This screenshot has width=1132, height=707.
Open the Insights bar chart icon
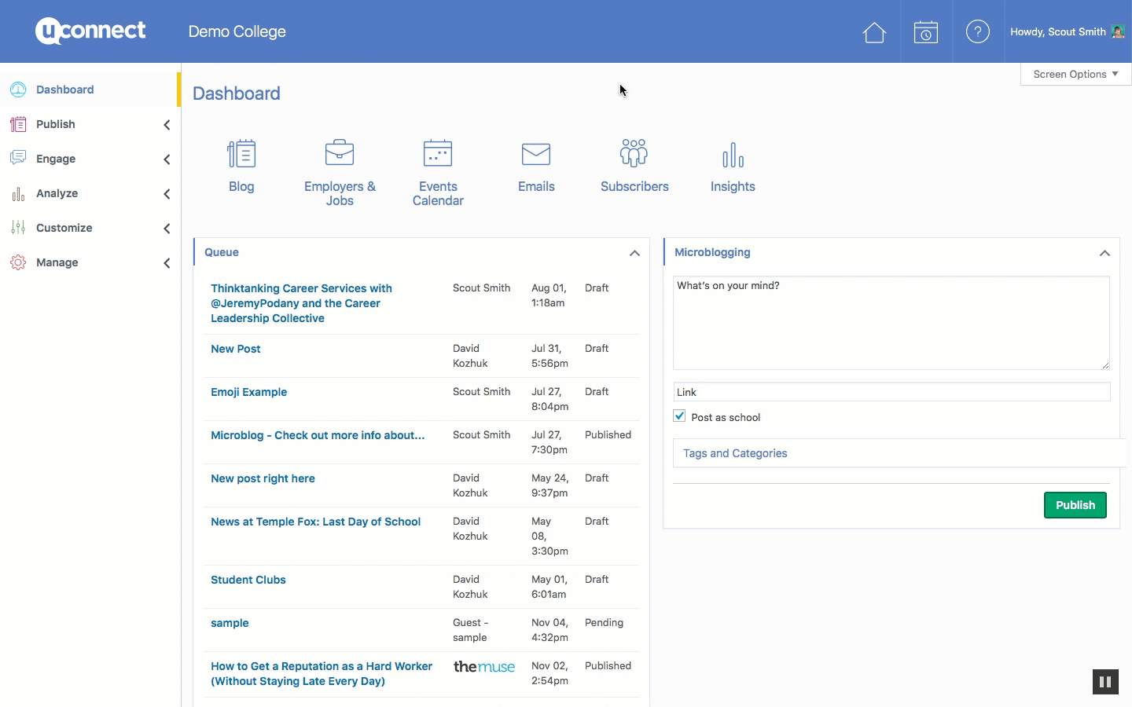tap(733, 155)
